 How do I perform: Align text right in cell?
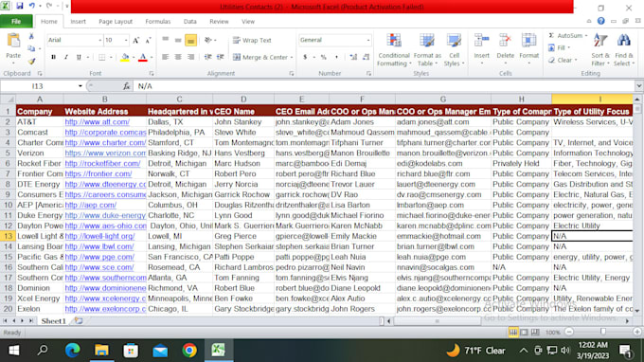point(190,57)
